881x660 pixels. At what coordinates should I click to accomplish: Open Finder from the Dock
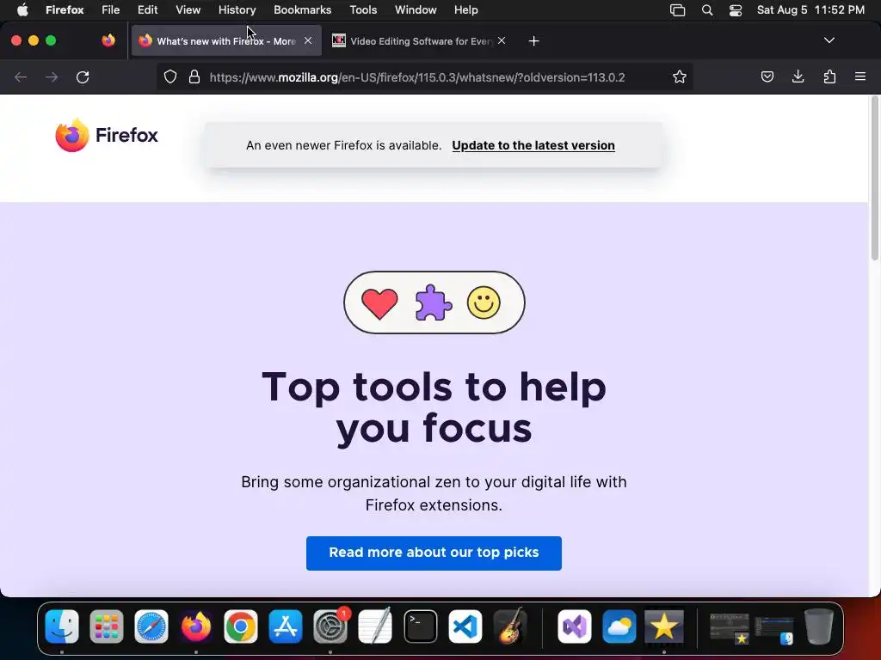[62, 626]
